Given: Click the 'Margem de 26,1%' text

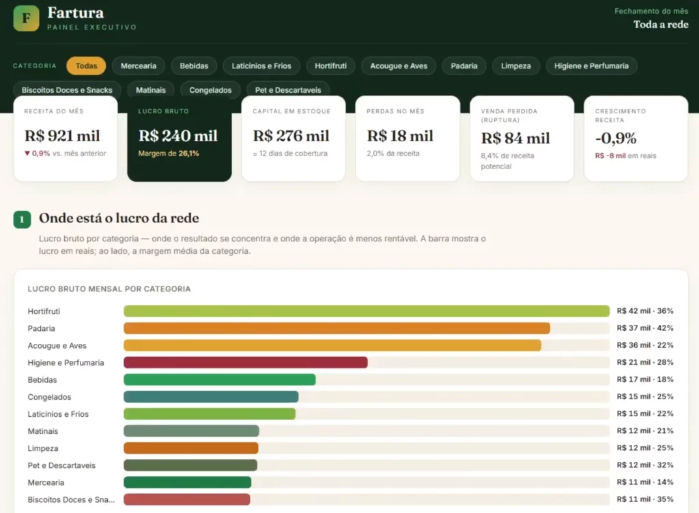Looking at the screenshot, I should click(x=169, y=153).
